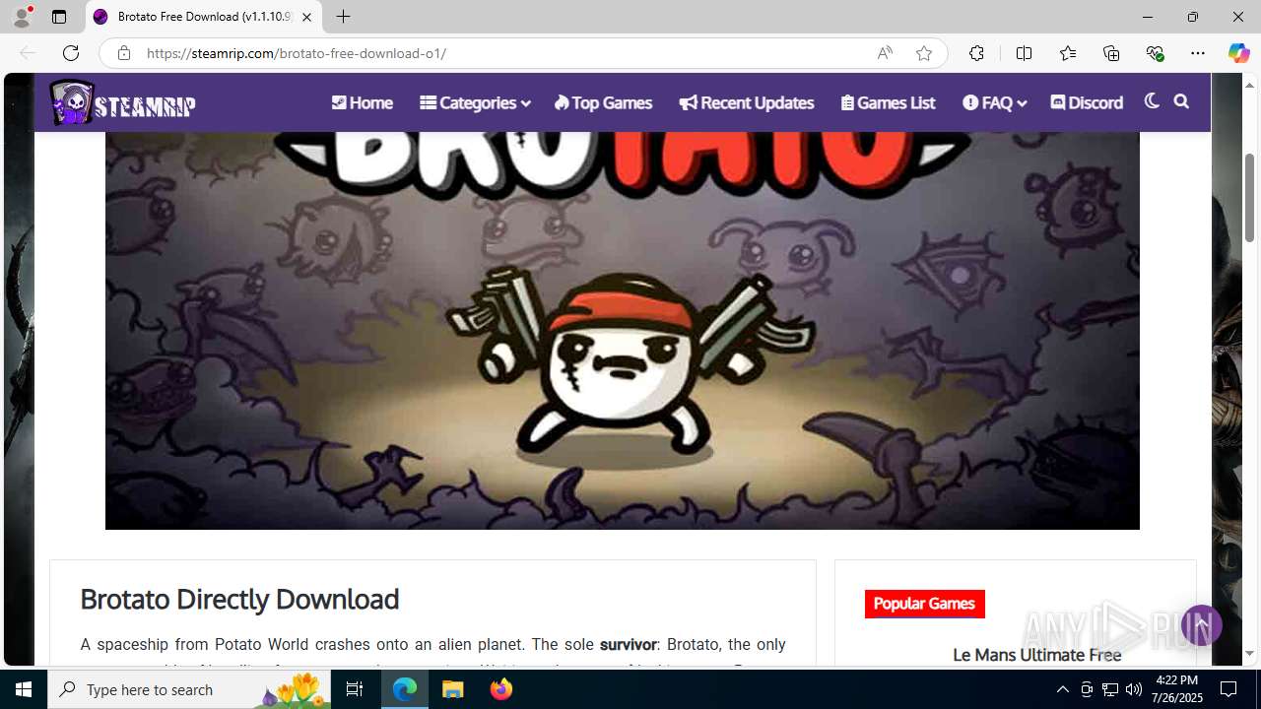Viewport: 1261px width, 709px height.
Task: Toggle Split screen view
Action: point(1024,53)
